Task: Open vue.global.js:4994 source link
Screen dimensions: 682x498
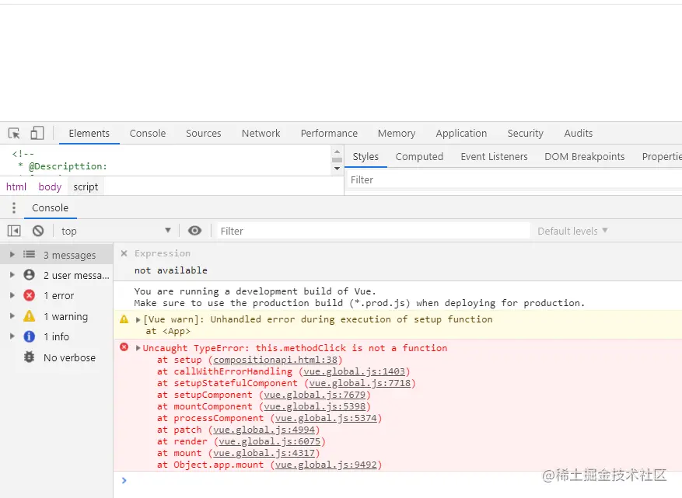Action: coord(264,430)
